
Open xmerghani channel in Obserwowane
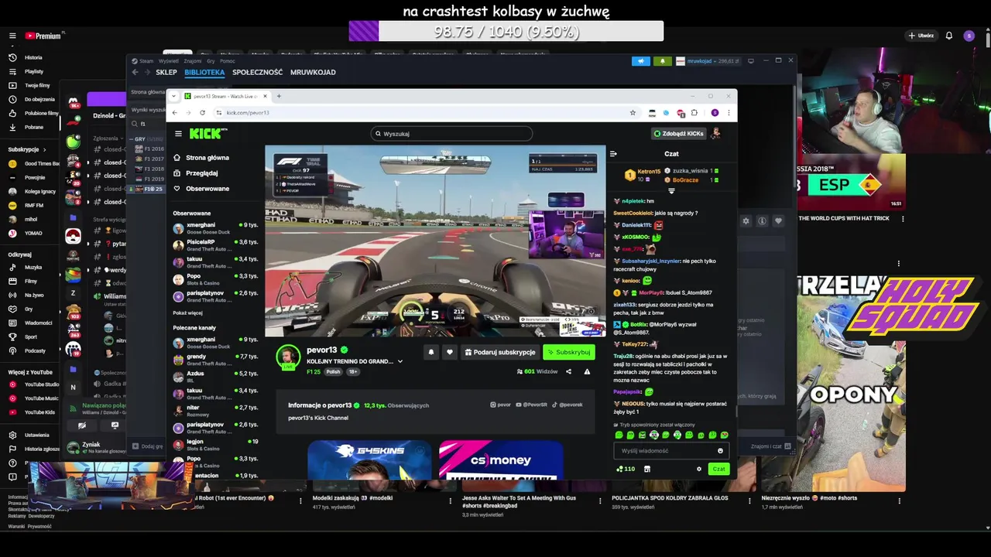[215, 228]
